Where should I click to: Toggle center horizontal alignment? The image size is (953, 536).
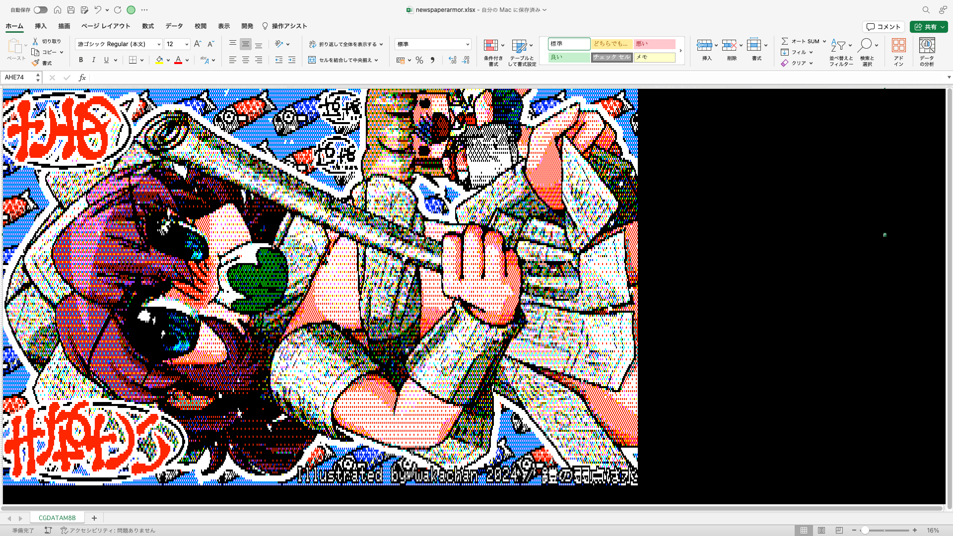pyautogui.click(x=246, y=60)
